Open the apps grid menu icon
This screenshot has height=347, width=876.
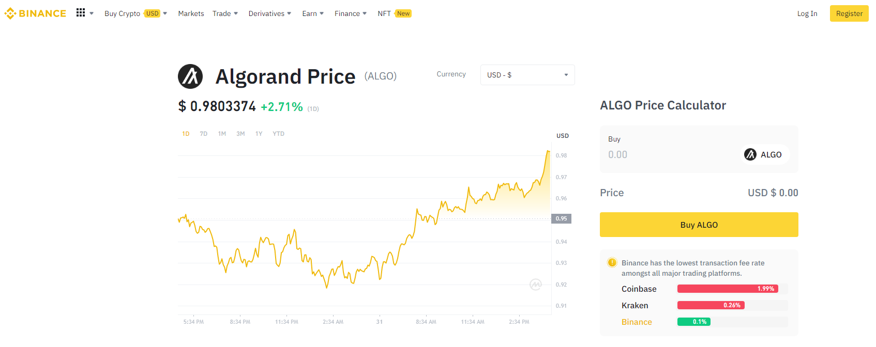point(81,13)
